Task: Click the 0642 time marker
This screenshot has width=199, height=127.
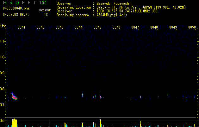Action: point(40,27)
